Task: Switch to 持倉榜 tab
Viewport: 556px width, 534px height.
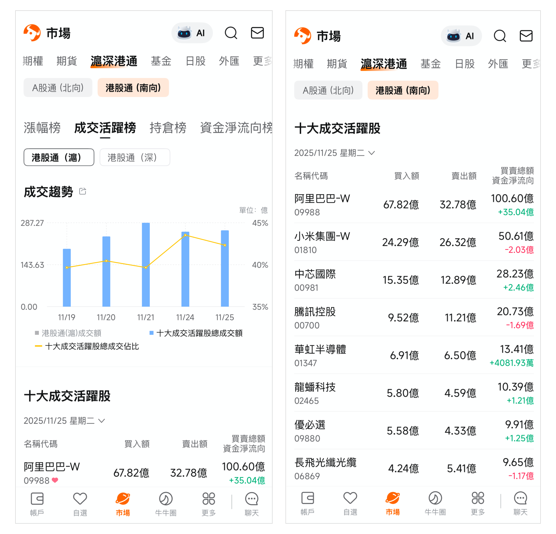Action: click(x=168, y=128)
